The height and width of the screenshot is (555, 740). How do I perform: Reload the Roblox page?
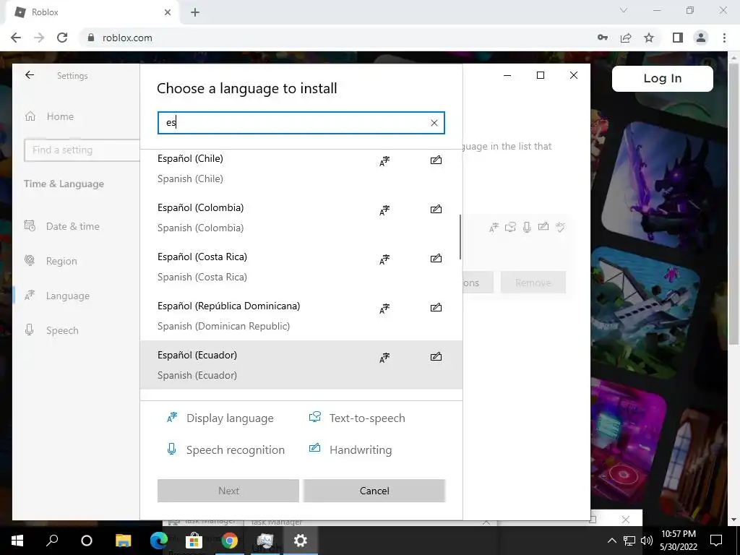point(62,38)
